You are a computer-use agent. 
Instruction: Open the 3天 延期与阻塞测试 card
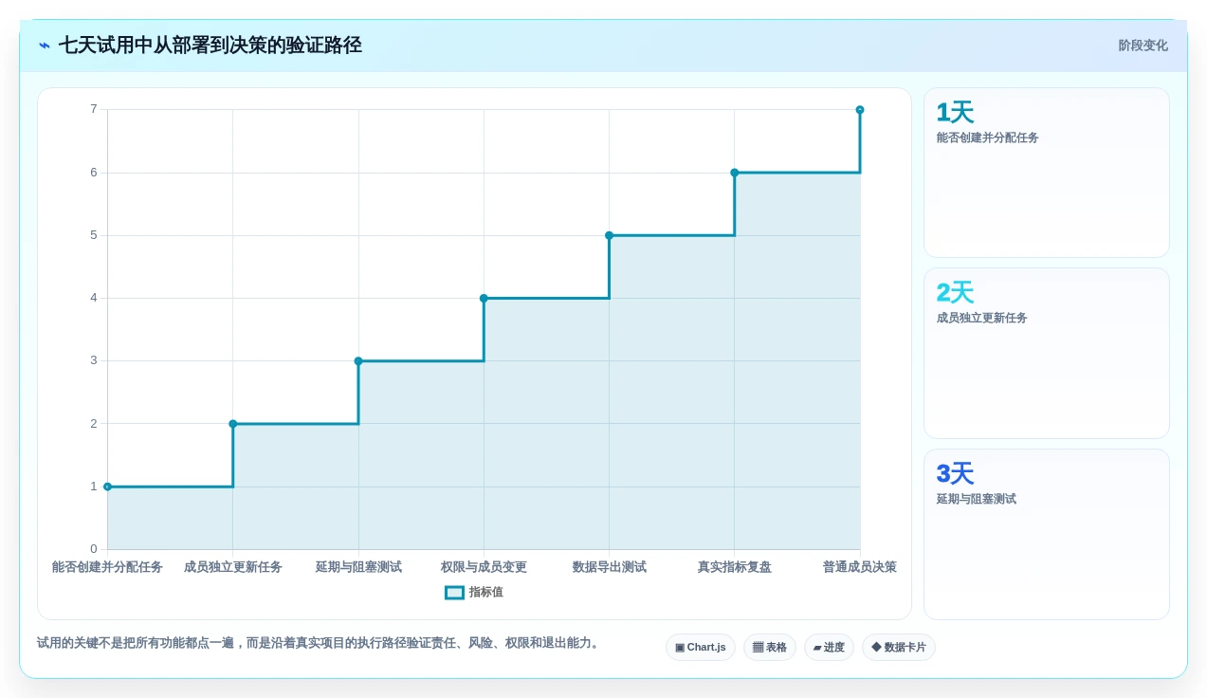1047,534
